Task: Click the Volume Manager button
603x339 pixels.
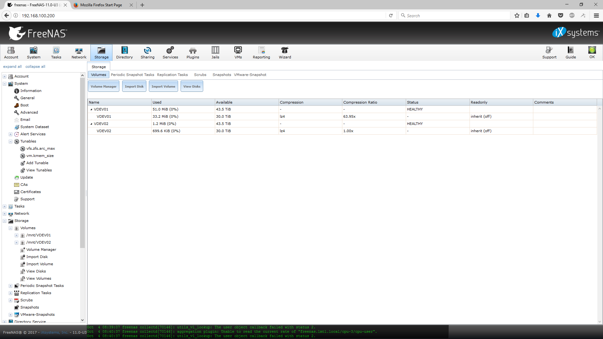Action: (104, 86)
